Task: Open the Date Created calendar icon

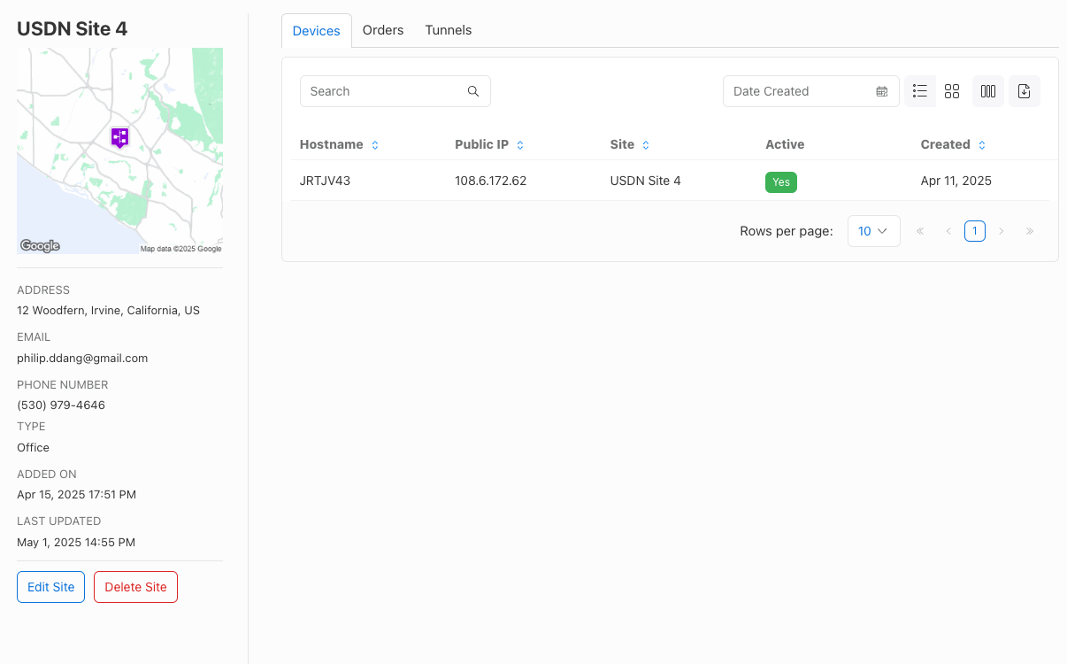Action: 881,91
